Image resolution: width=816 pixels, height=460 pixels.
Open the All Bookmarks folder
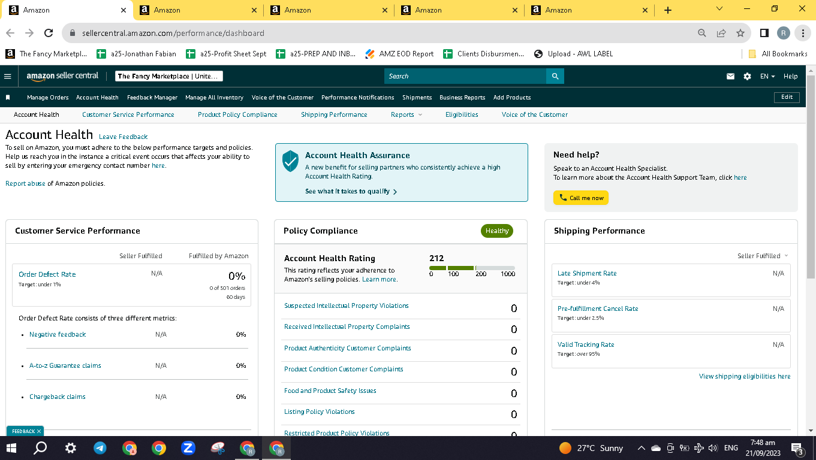[x=778, y=54]
